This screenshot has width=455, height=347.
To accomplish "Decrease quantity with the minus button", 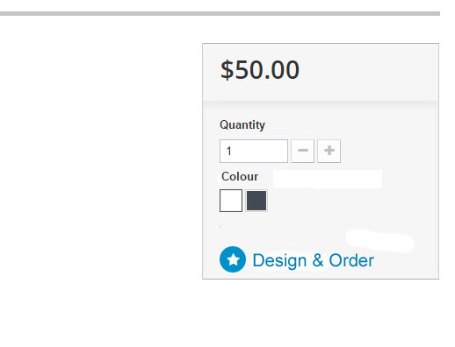I will [302, 151].
